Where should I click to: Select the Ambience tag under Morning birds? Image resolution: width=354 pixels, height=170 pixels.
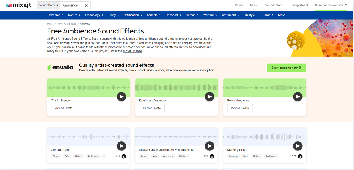pos(271,156)
